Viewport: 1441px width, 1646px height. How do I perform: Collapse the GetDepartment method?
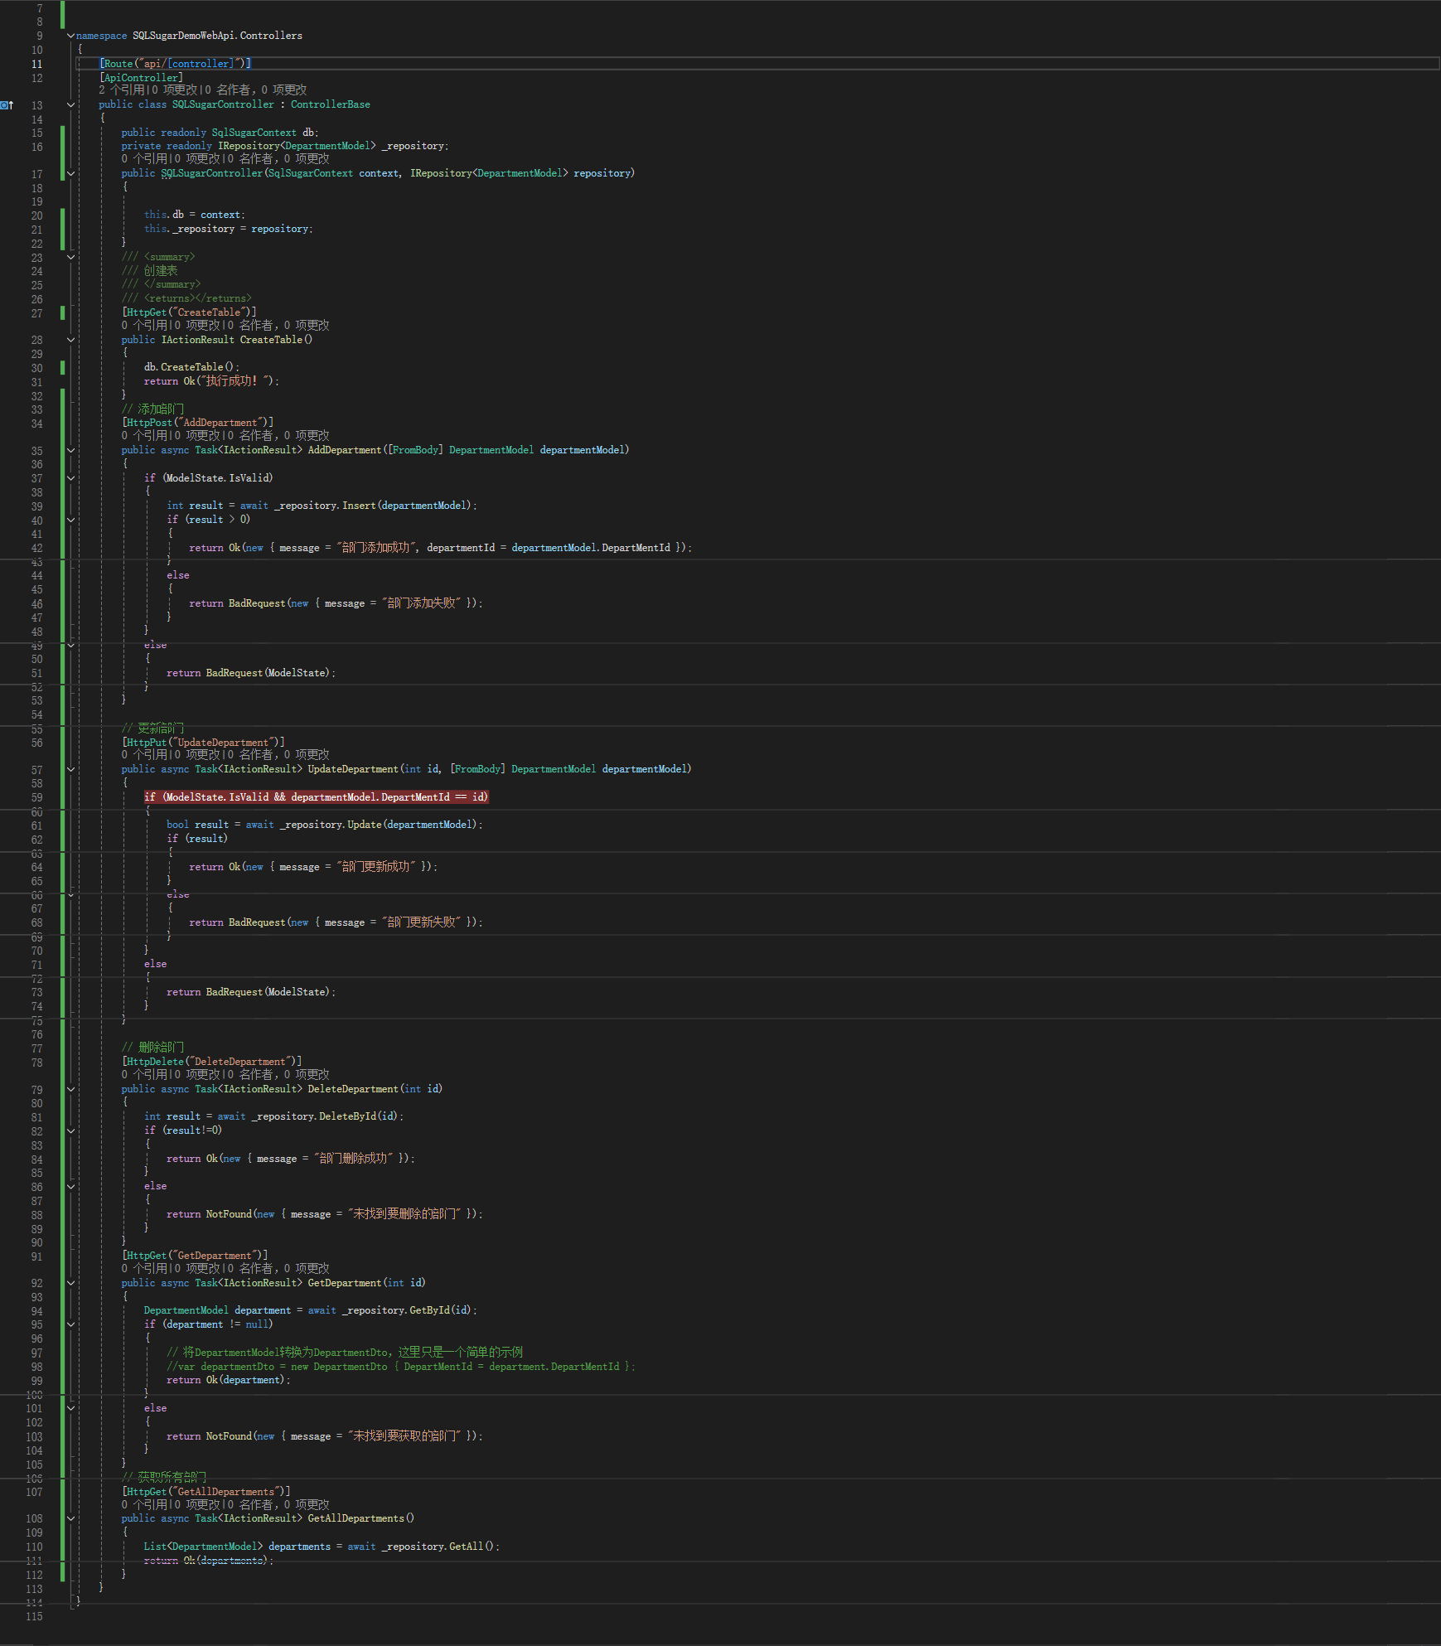pyautogui.click(x=70, y=1284)
